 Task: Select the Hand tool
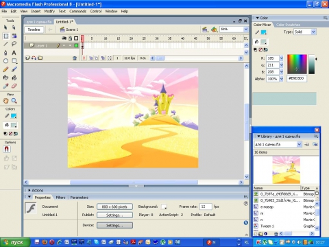(x=5, y=101)
